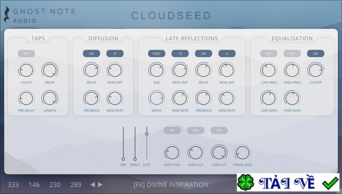This screenshot has width=342, height=194.
Task: Click seed value 146
Action: coord(34,185)
